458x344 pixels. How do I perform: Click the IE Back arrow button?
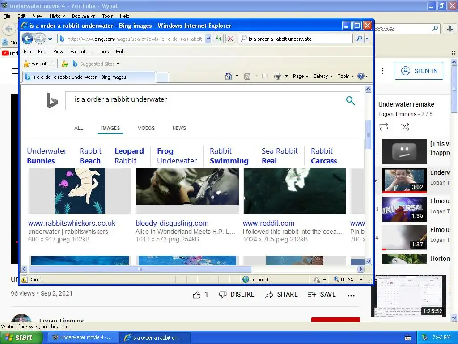27,39
